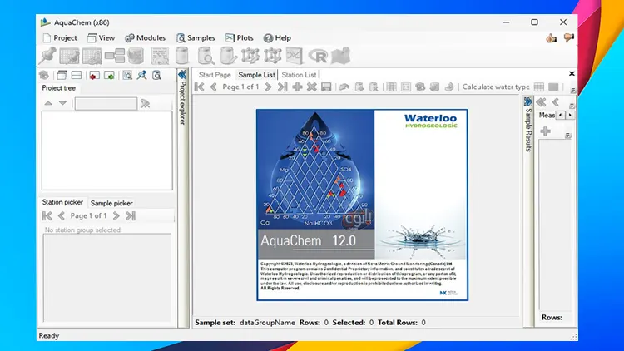Go to next page in Station picker
Screen dimensions: 624x351
click(x=116, y=215)
